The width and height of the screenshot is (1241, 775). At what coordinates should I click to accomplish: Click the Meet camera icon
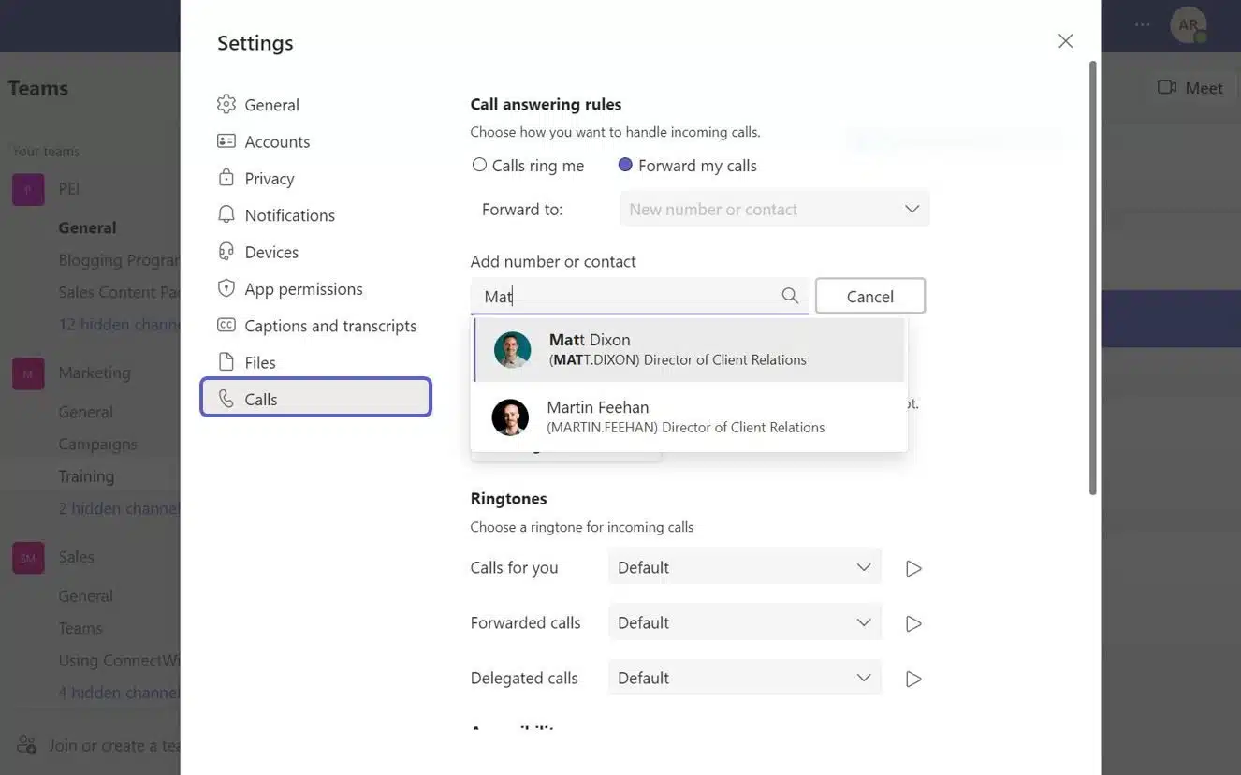[1166, 87]
